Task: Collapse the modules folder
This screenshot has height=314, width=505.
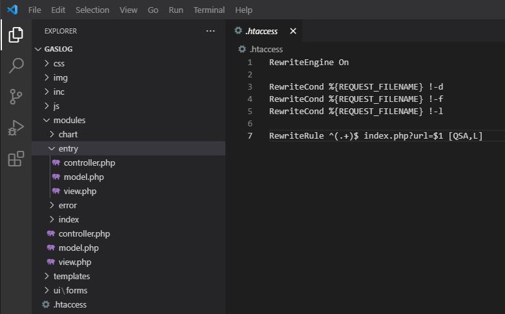Action: (69, 120)
